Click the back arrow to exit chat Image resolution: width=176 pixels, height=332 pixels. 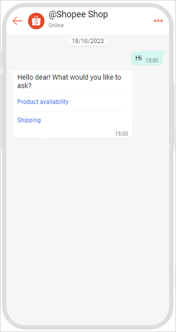click(17, 21)
